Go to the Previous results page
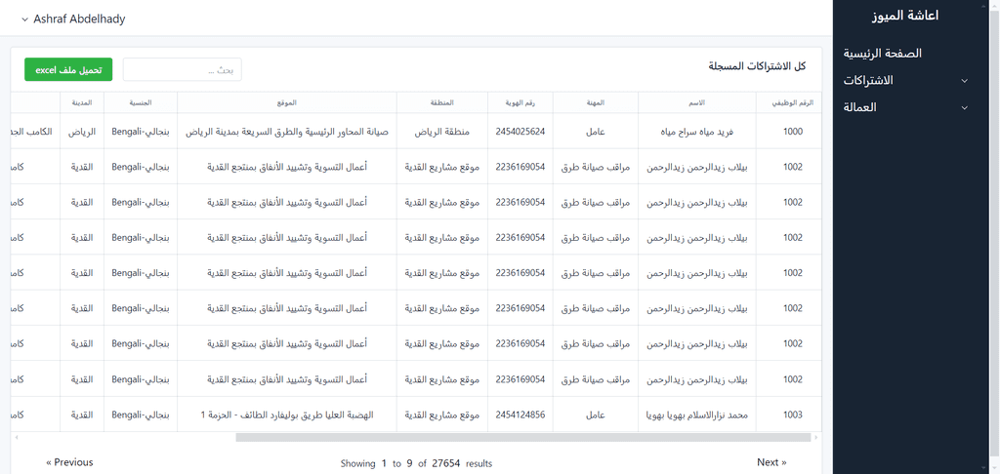The image size is (1000, 474). pyautogui.click(x=69, y=462)
